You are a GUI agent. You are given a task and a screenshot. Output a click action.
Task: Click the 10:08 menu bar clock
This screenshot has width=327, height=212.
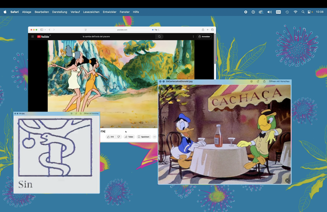319,12
